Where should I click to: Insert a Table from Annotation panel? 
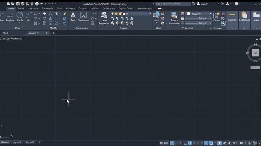(x=93, y=24)
